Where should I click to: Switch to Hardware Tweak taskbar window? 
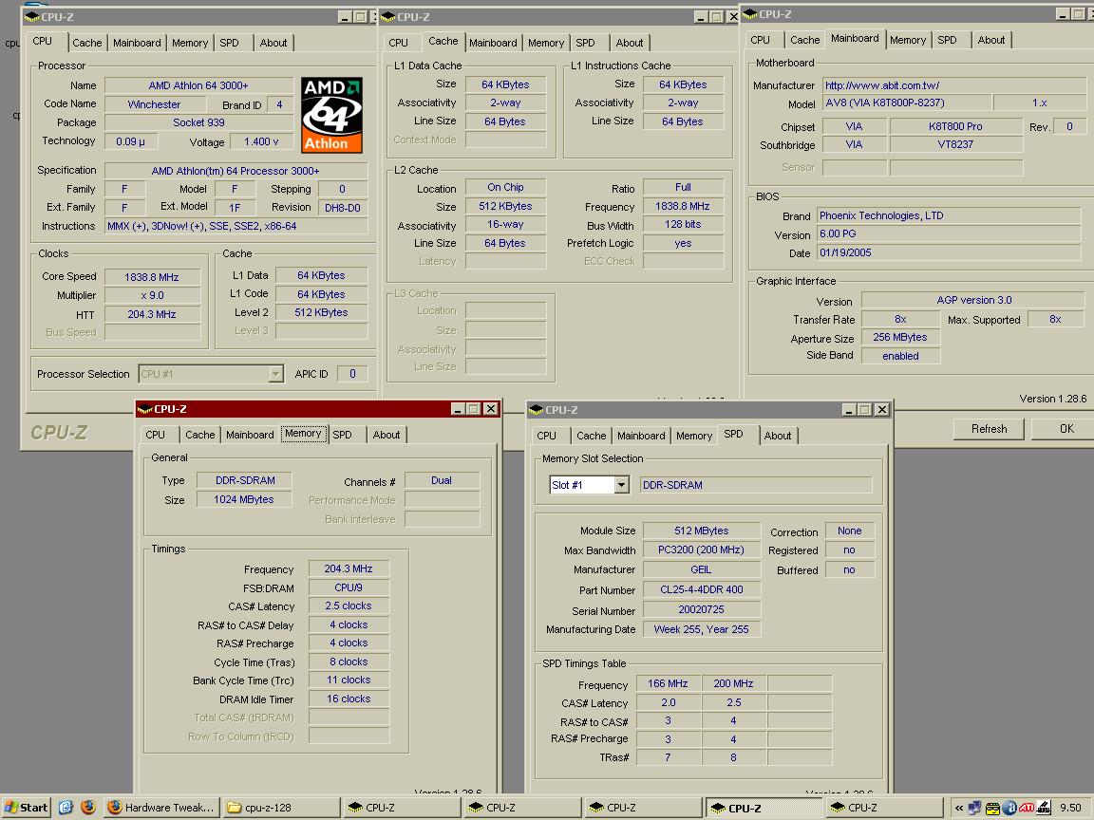point(163,808)
